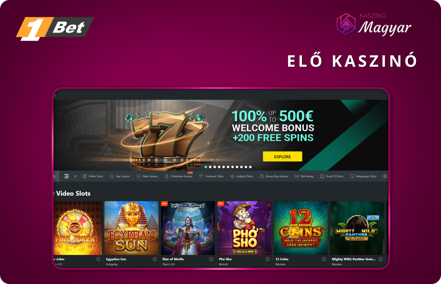
Task: Show info for Rise of Merlin
Action: [211, 259]
